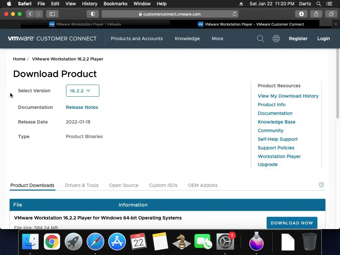Reload the page with the refresh icon
The width and height of the screenshot is (340, 255).
234,14
